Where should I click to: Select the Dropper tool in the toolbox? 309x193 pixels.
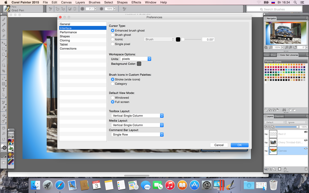4,25
